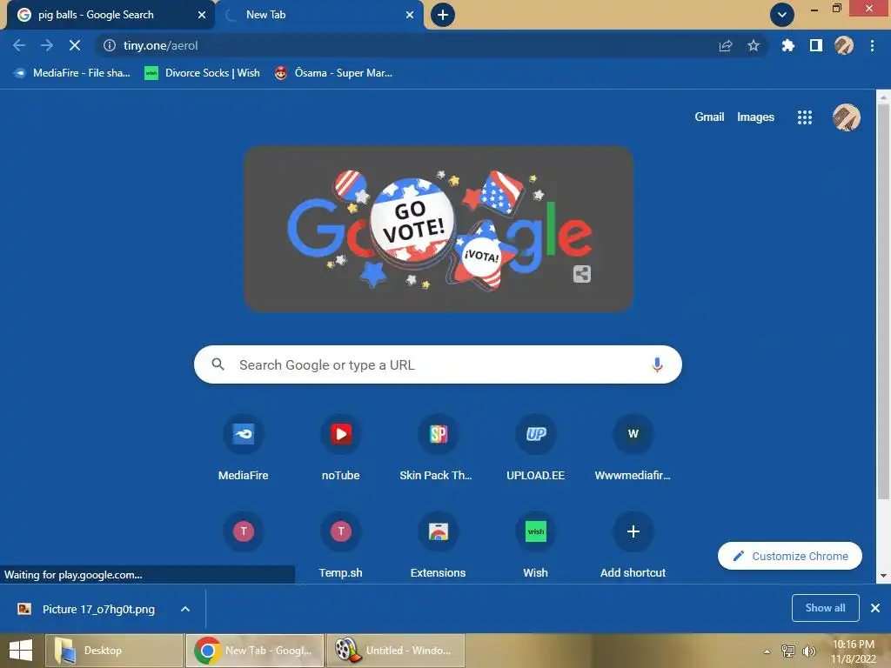Click the search magnifier icon
The width and height of the screenshot is (891, 668).
point(218,364)
